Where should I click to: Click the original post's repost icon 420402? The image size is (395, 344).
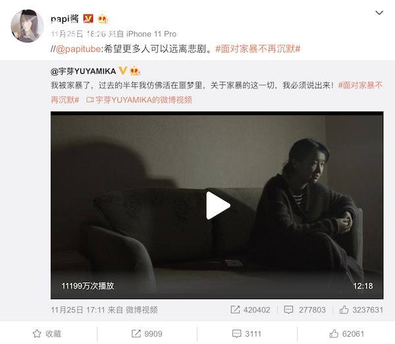(x=250, y=310)
